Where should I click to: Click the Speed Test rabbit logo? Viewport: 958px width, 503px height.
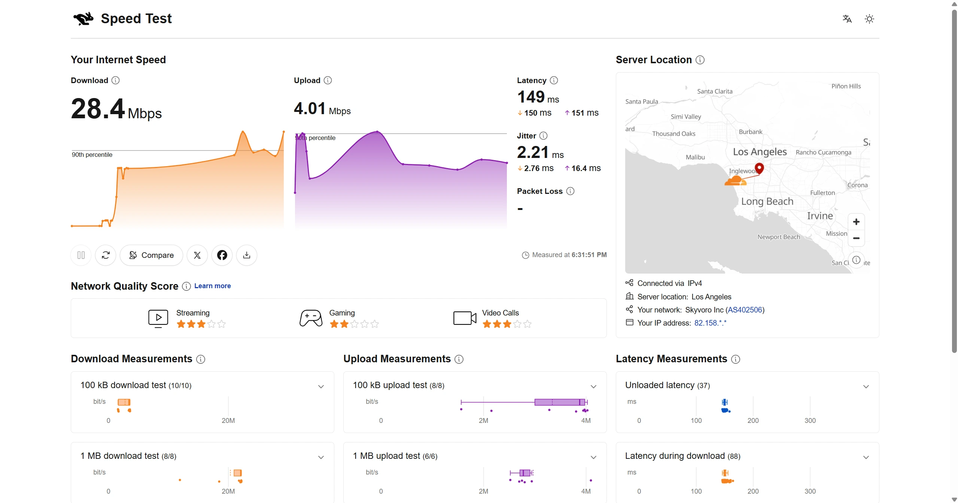pyautogui.click(x=83, y=18)
